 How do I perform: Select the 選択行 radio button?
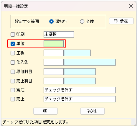click(51, 22)
